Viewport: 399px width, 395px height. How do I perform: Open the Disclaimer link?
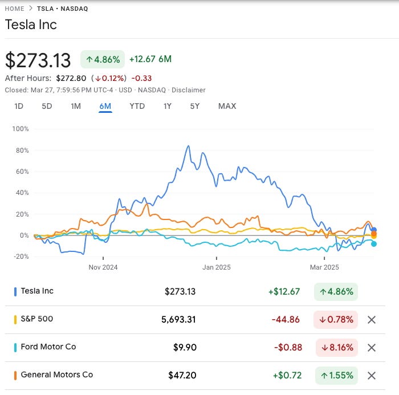point(189,90)
